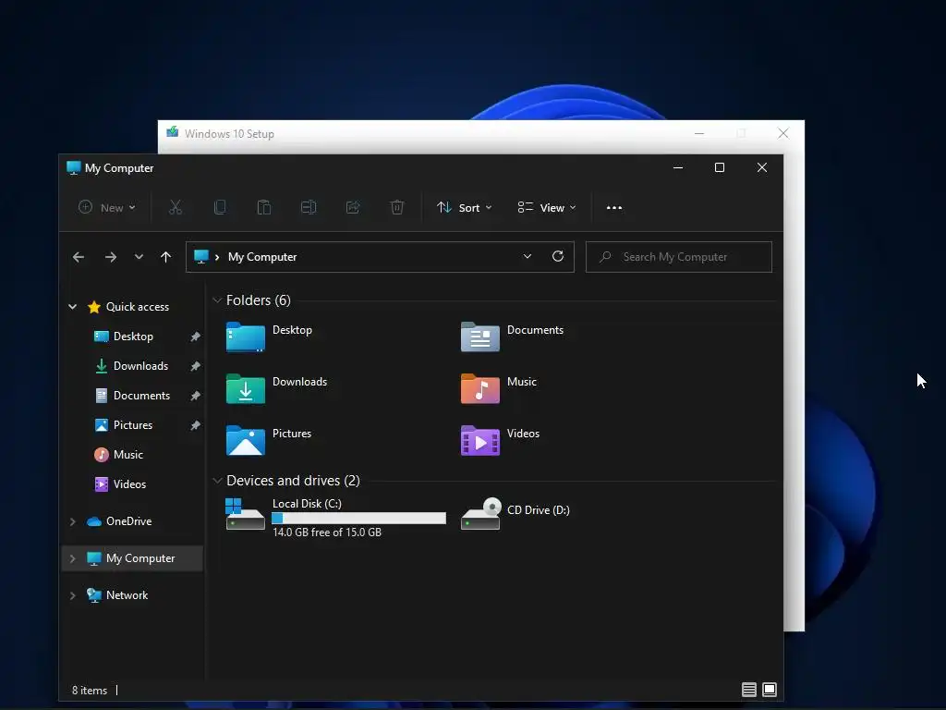Open the Sort dropdown menu
The width and height of the screenshot is (946, 710).
tap(465, 208)
